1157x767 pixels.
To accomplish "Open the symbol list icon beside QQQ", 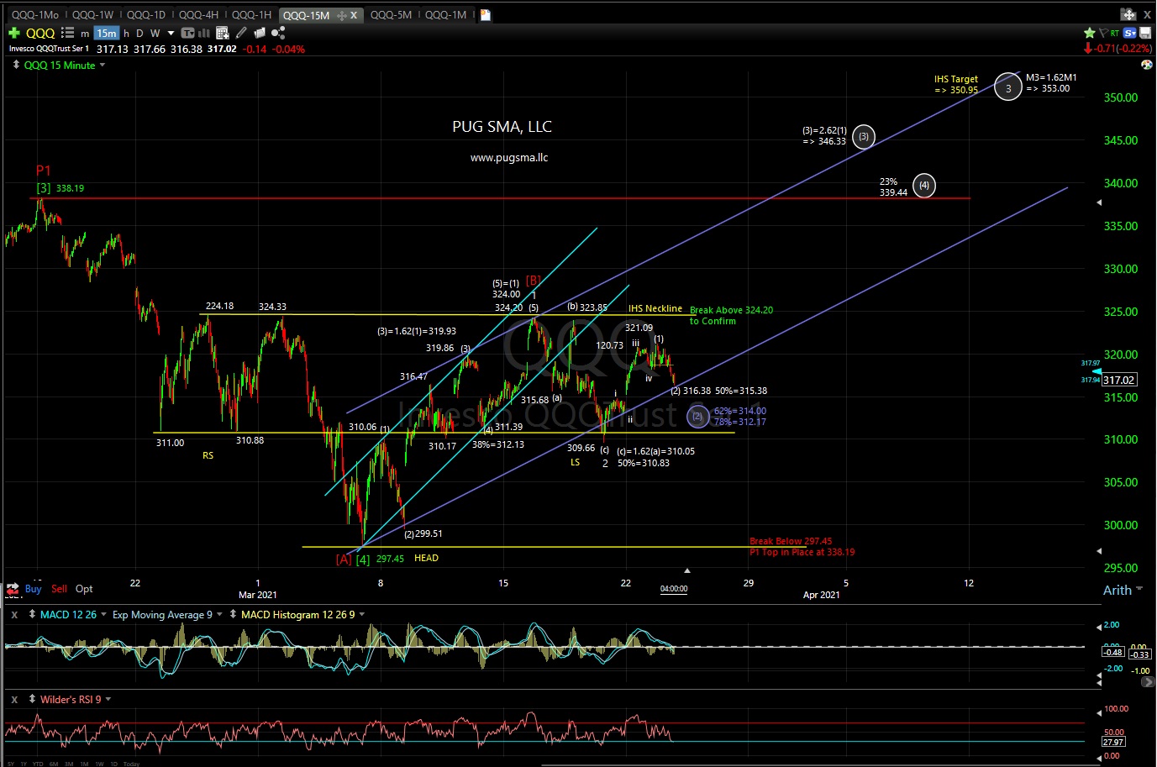I will click(x=67, y=33).
